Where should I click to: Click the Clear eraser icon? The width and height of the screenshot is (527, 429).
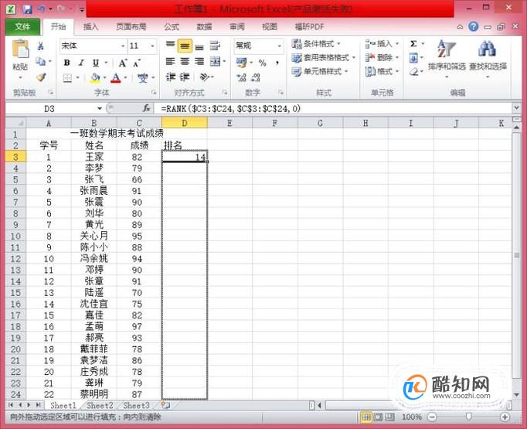tap(414, 72)
